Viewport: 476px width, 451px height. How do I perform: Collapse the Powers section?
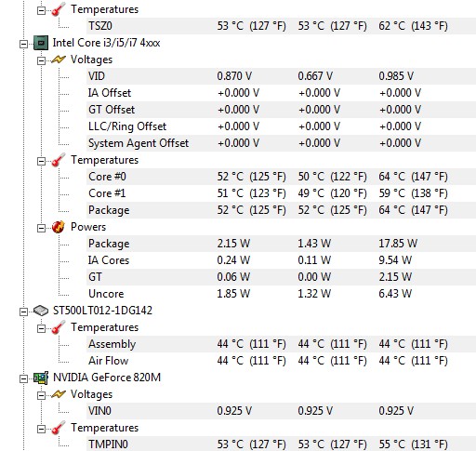pyautogui.click(x=41, y=228)
